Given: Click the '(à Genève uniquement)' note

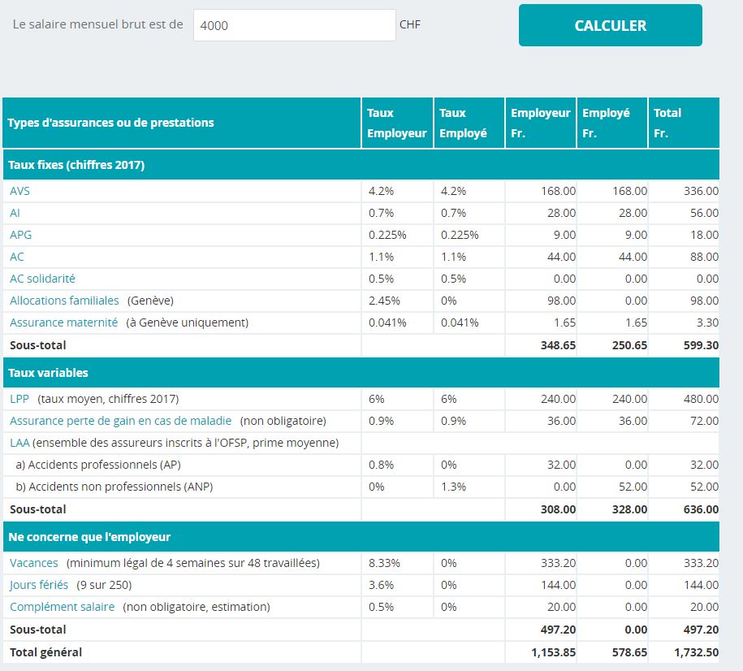Looking at the screenshot, I should coord(188,323).
